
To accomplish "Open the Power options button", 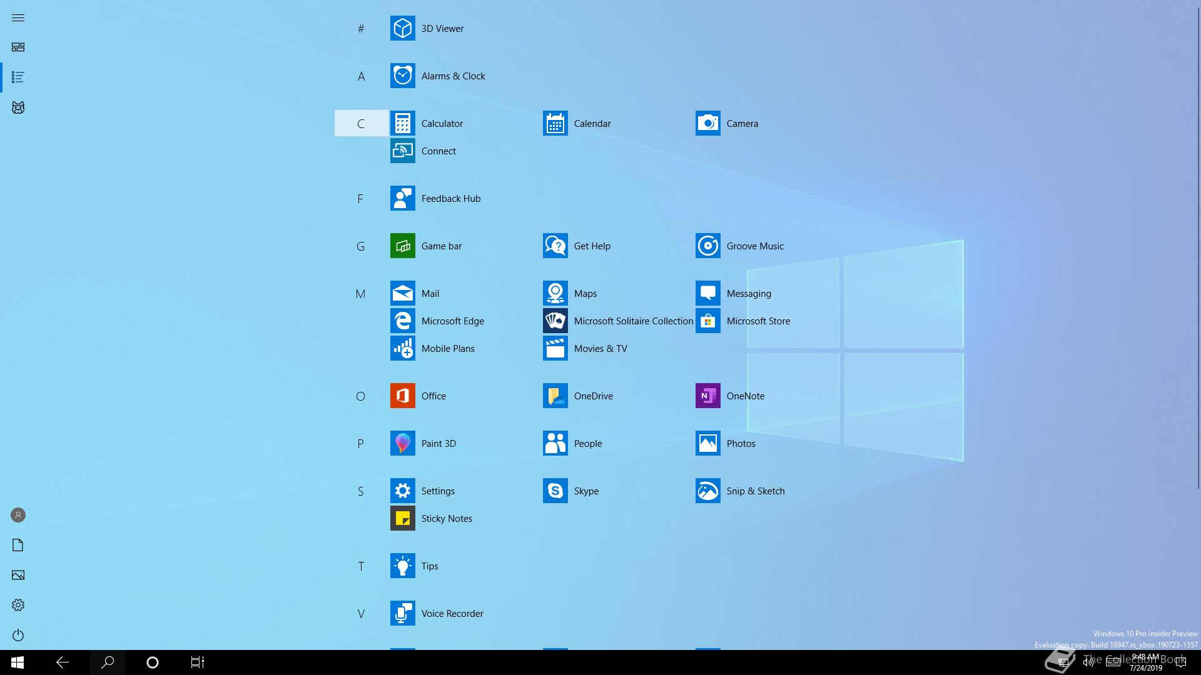I will 18,635.
